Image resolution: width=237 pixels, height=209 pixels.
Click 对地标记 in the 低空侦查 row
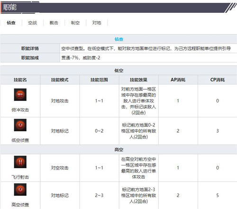[60, 131]
